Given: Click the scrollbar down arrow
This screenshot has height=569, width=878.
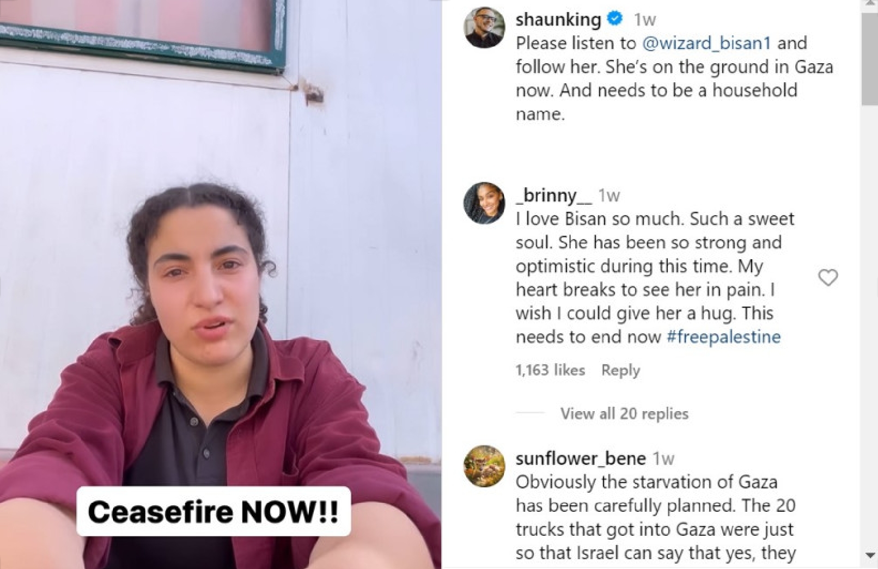Looking at the screenshot, I should [869, 555].
